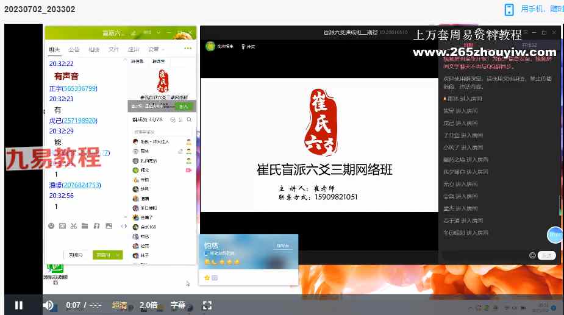
Task: Click the image picture icon in chat toolbar
Action: click(109, 226)
